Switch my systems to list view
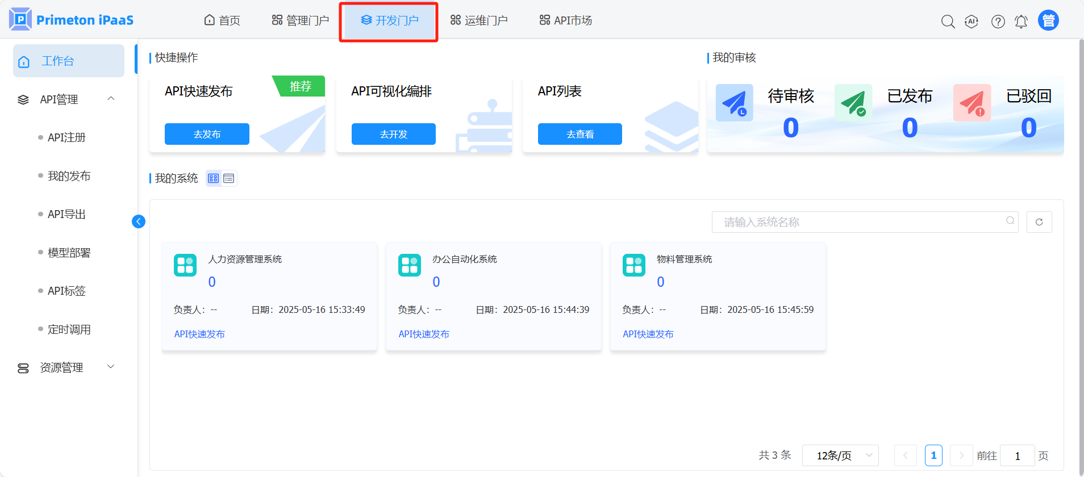The image size is (1084, 477). click(x=229, y=178)
